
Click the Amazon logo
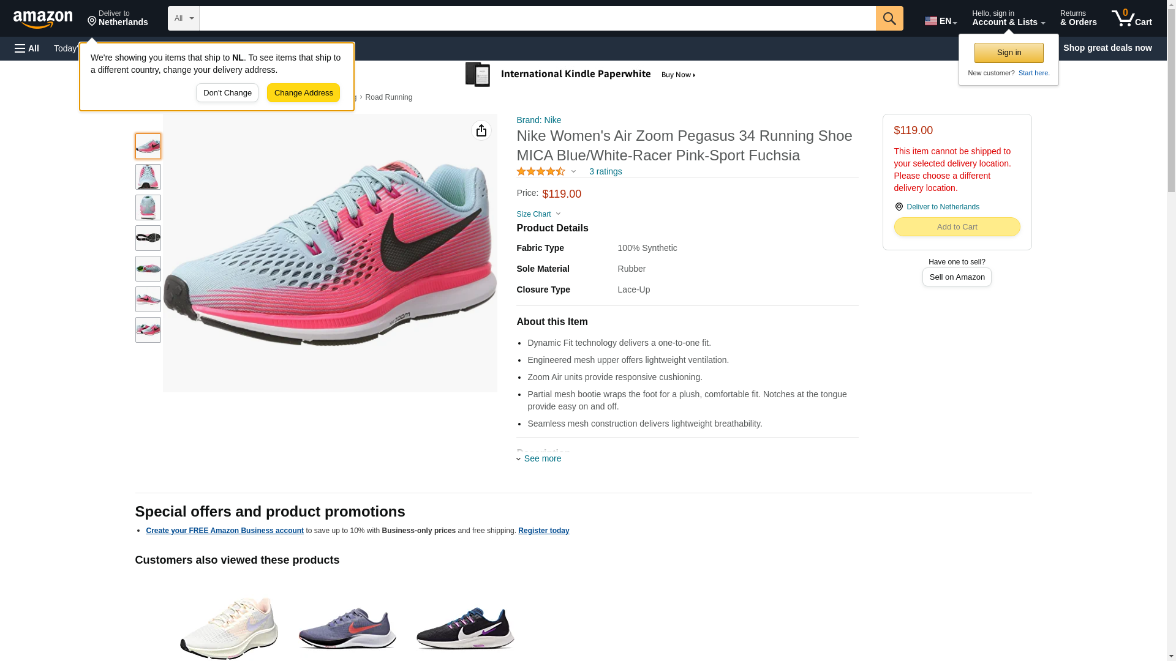[43, 19]
